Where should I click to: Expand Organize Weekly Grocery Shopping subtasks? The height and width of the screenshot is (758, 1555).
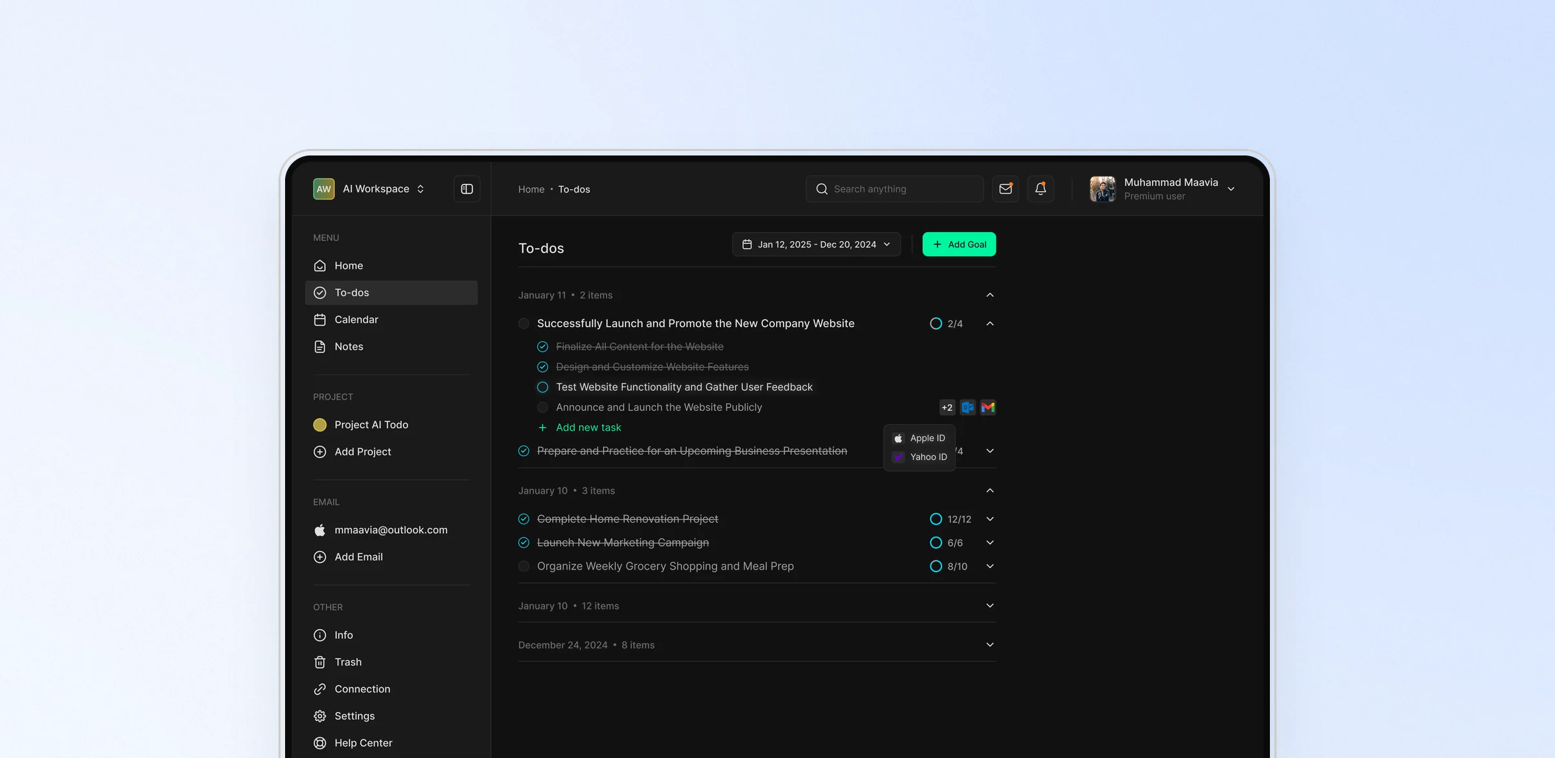click(x=990, y=566)
